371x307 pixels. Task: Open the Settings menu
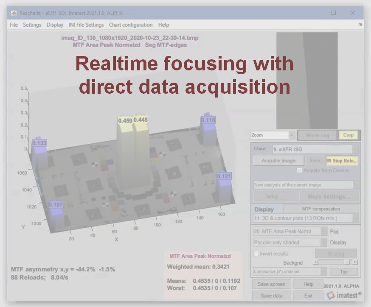tap(32, 25)
